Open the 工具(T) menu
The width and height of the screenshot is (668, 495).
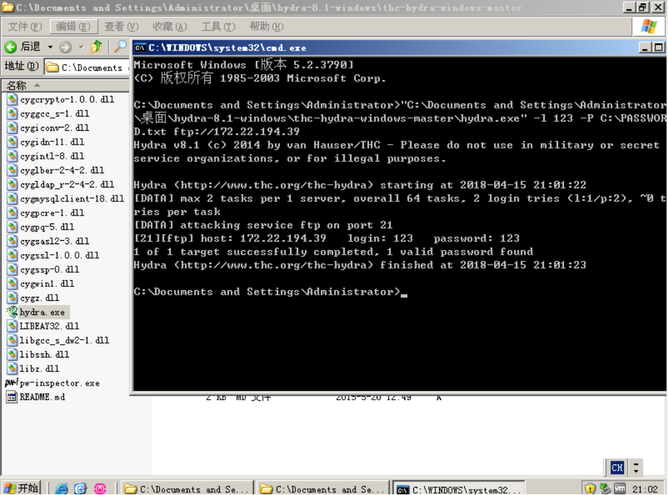point(218,27)
